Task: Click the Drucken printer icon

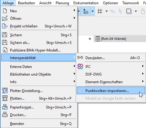Action: coord(5,115)
